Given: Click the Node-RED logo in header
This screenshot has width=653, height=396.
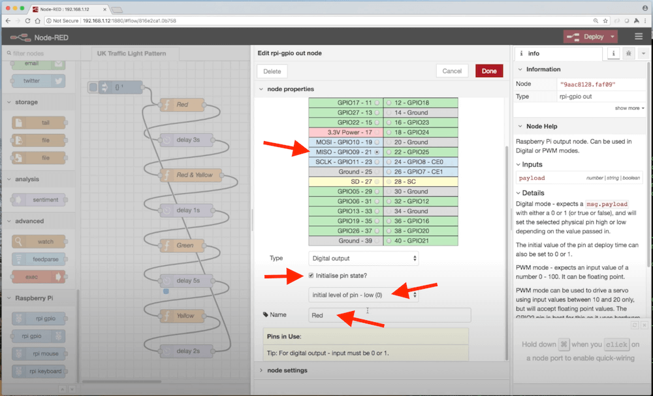Looking at the screenshot, I should [39, 37].
